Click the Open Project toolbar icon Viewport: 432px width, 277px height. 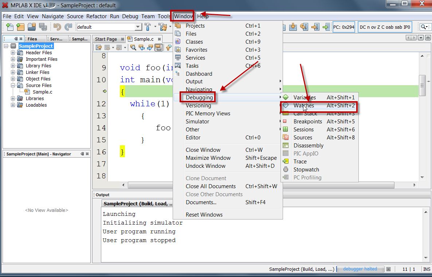click(x=32, y=27)
